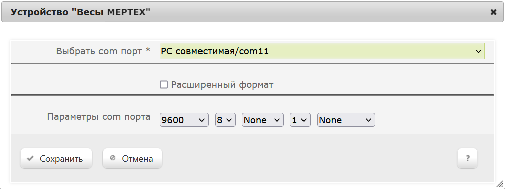Click the Выбрать com порт label

click(x=103, y=51)
